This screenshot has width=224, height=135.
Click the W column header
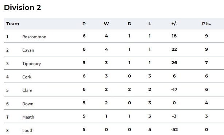tap(106, 24)
